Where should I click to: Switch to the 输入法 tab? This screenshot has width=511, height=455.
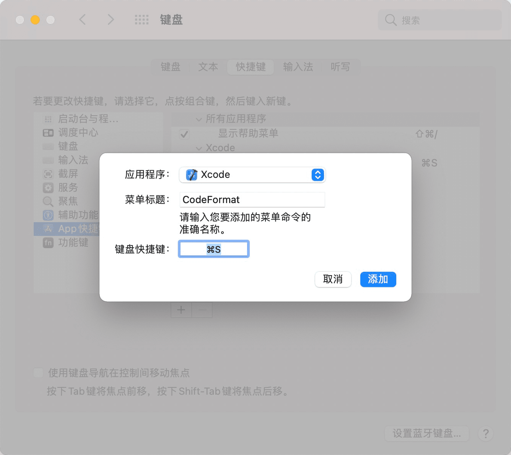(298, 67)
